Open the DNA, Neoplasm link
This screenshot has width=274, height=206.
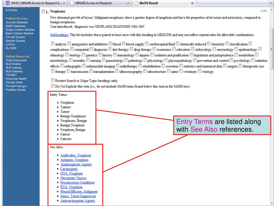[71, 174]
